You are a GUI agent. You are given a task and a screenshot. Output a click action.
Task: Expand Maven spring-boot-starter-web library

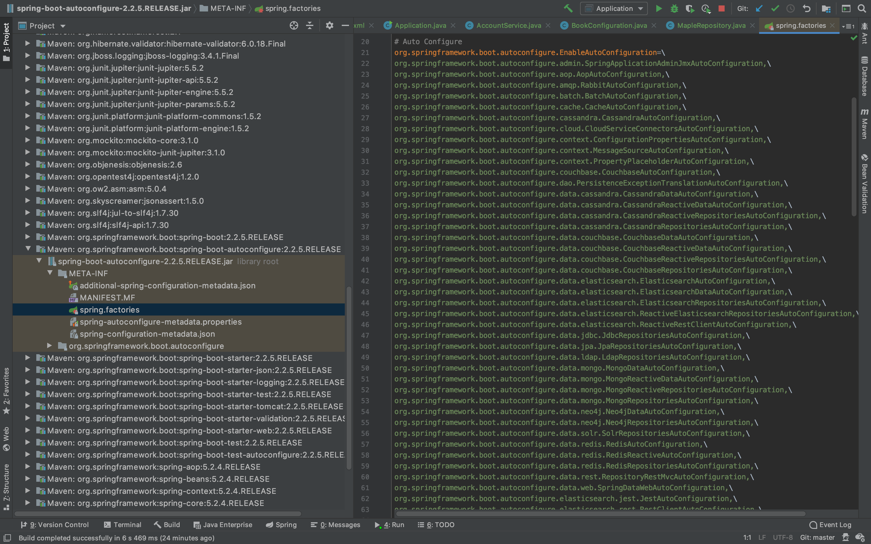28,430
